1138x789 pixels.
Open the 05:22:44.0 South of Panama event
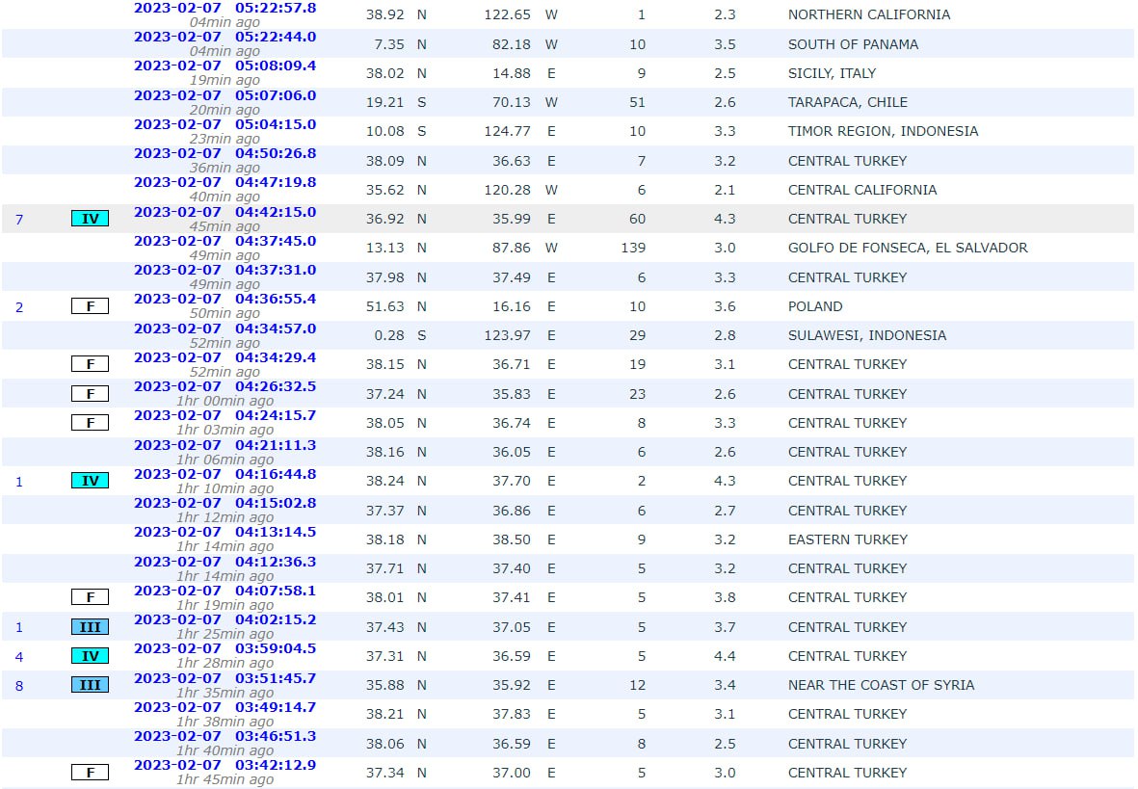pos(225,37)
